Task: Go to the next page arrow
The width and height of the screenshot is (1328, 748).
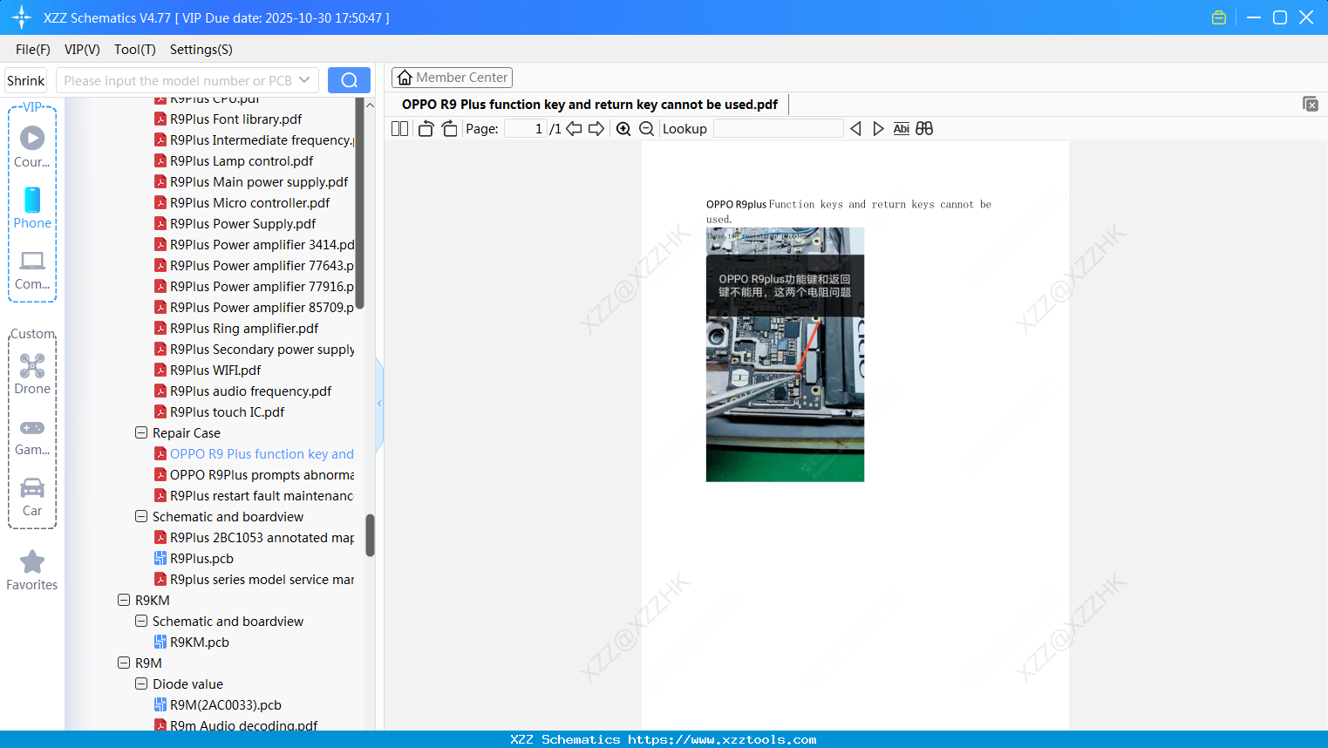Action: point(596,128)
